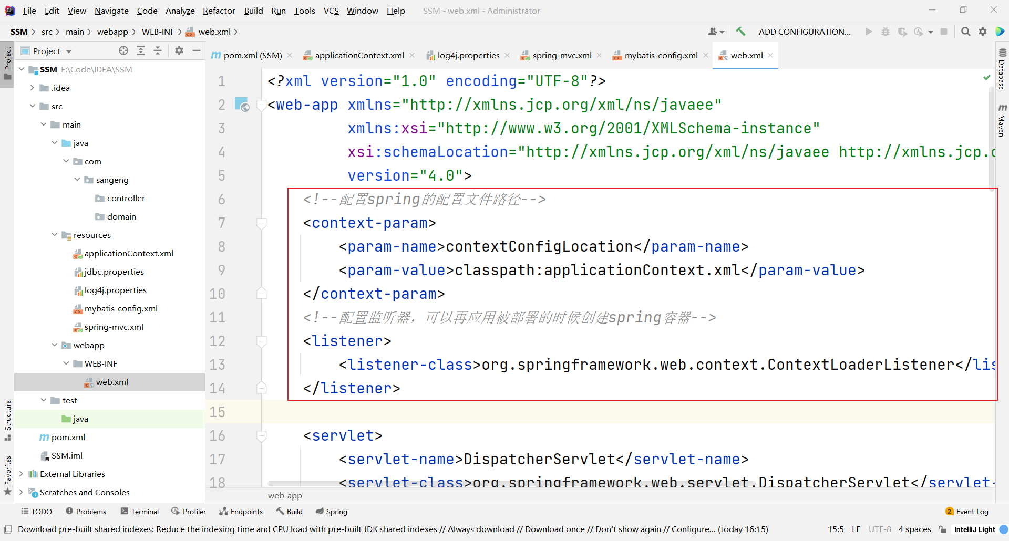Open the Structure tool window
Image resolution: width=1009 pixels, height=541 pixels.
click(x=7, y=420)
